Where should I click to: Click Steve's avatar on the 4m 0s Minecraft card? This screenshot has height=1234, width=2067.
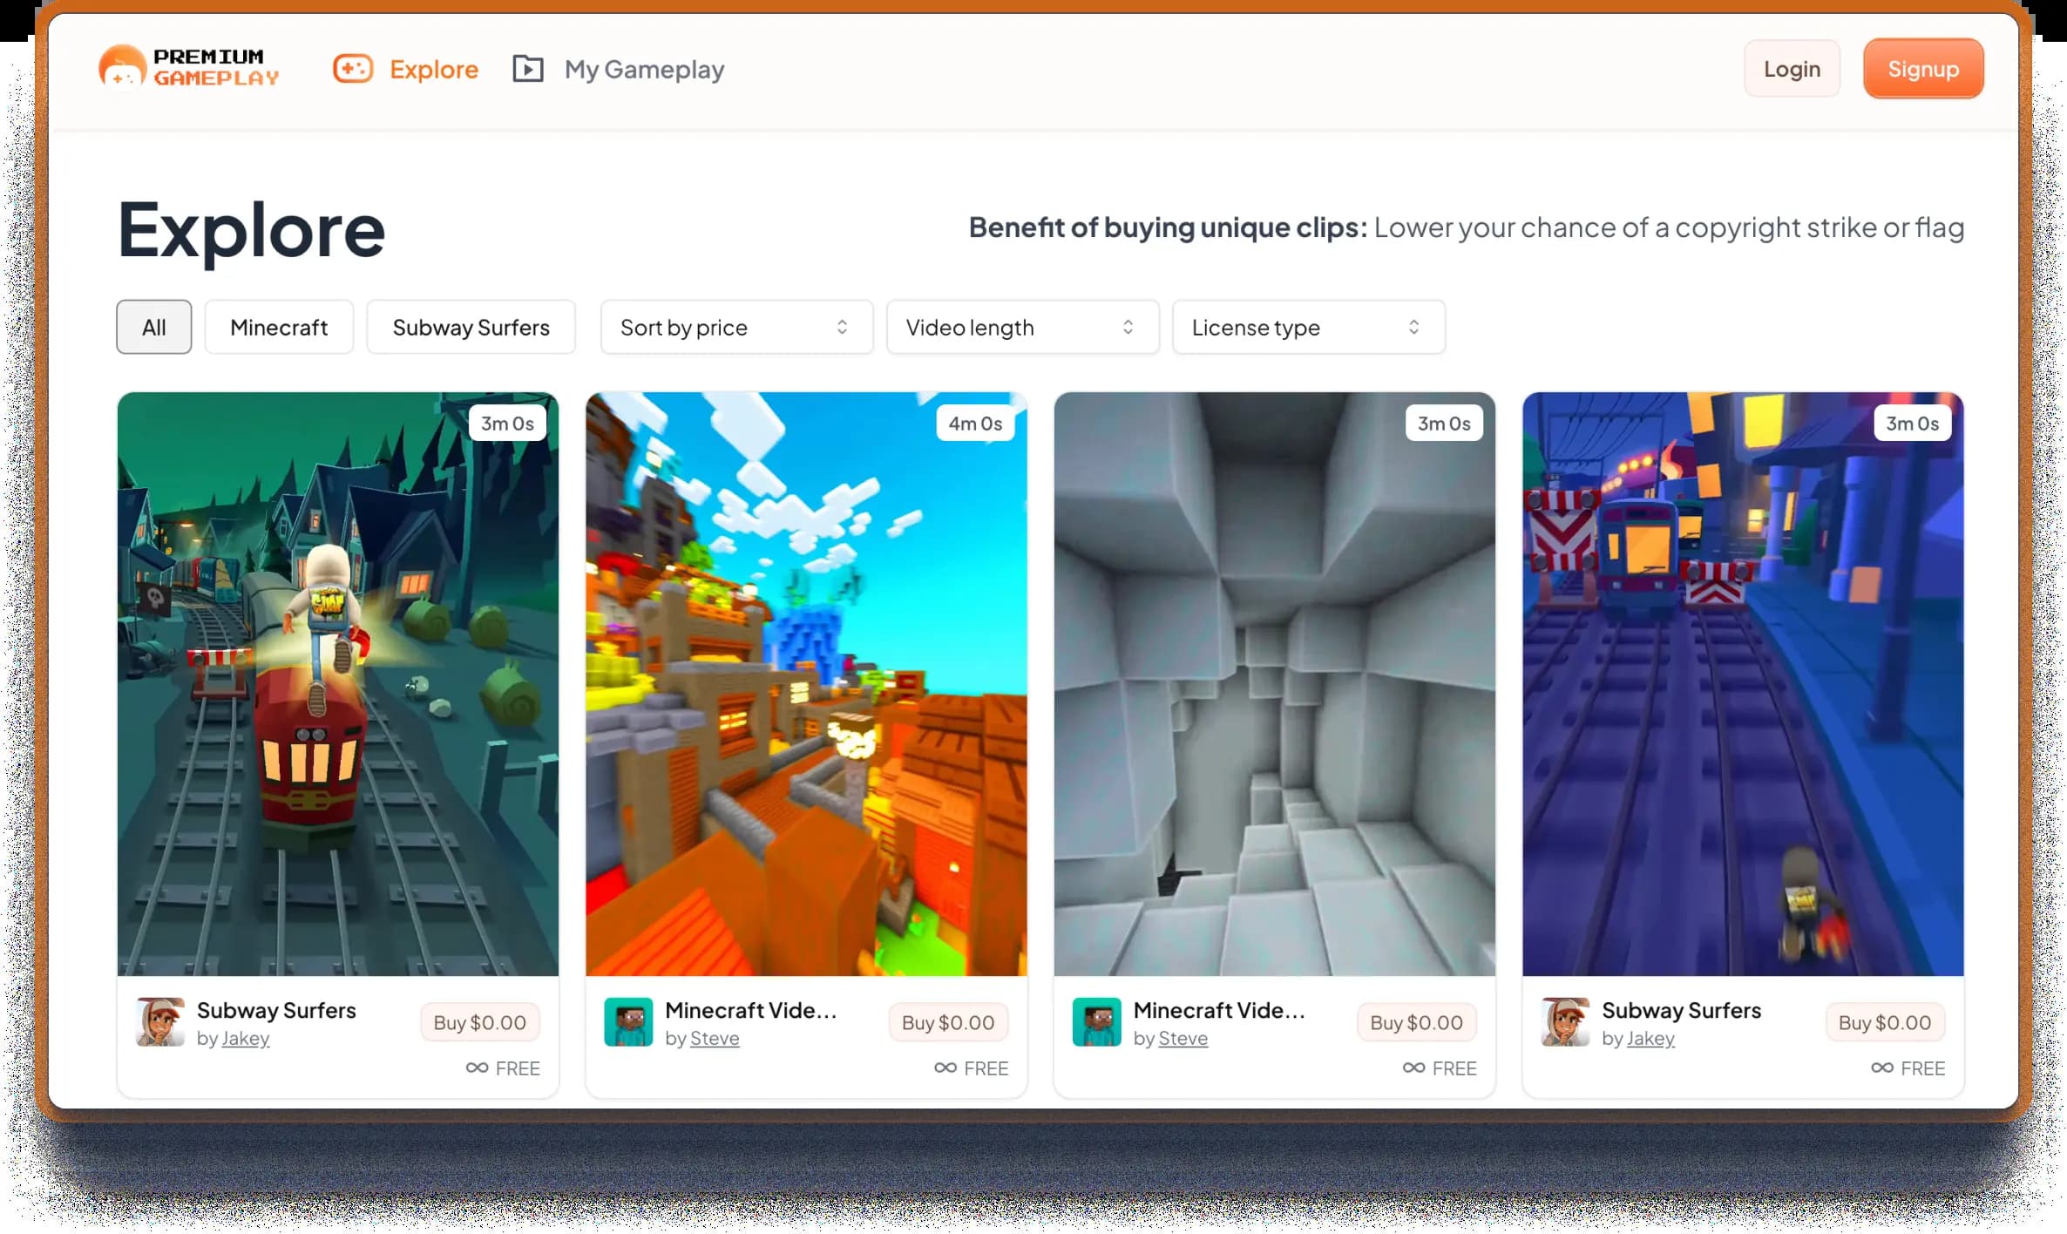click(x=628, y=1021)
